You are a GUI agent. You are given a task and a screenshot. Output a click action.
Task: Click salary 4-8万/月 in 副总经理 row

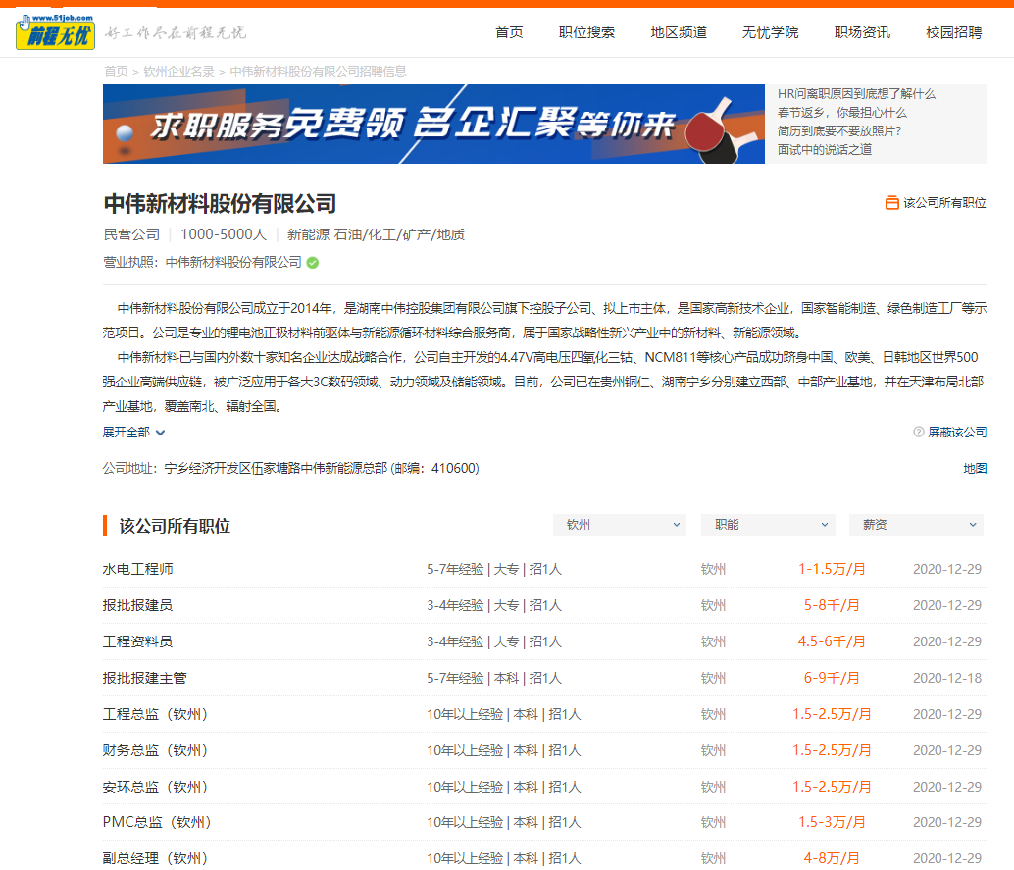click(832, 858)
